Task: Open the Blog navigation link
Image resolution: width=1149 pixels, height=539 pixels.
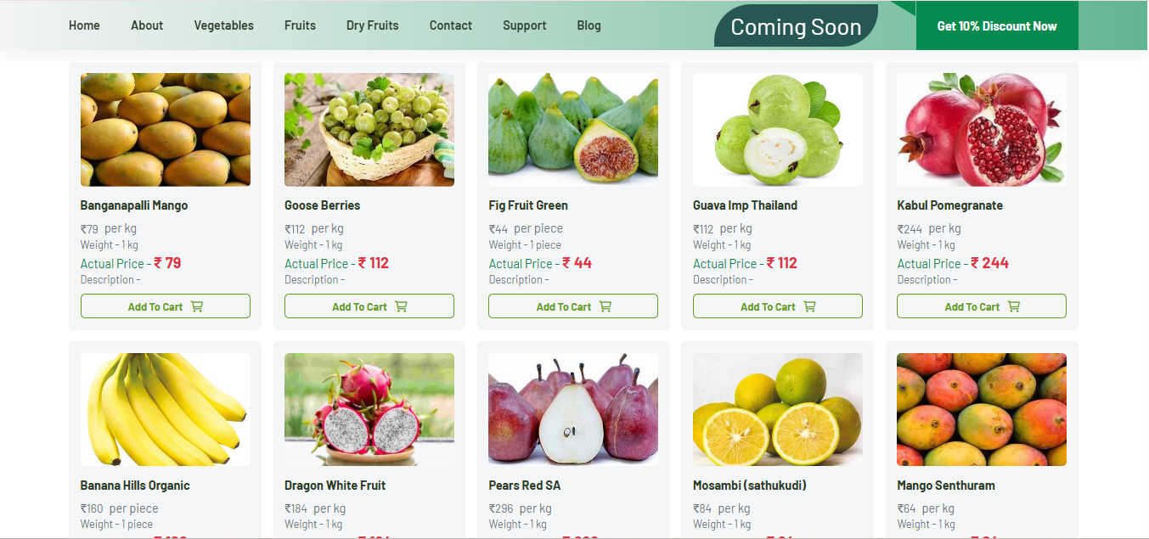Action: 589,25
